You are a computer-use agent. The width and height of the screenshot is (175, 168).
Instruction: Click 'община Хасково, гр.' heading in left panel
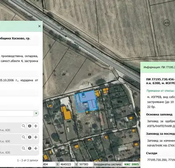tap(15, 38)
